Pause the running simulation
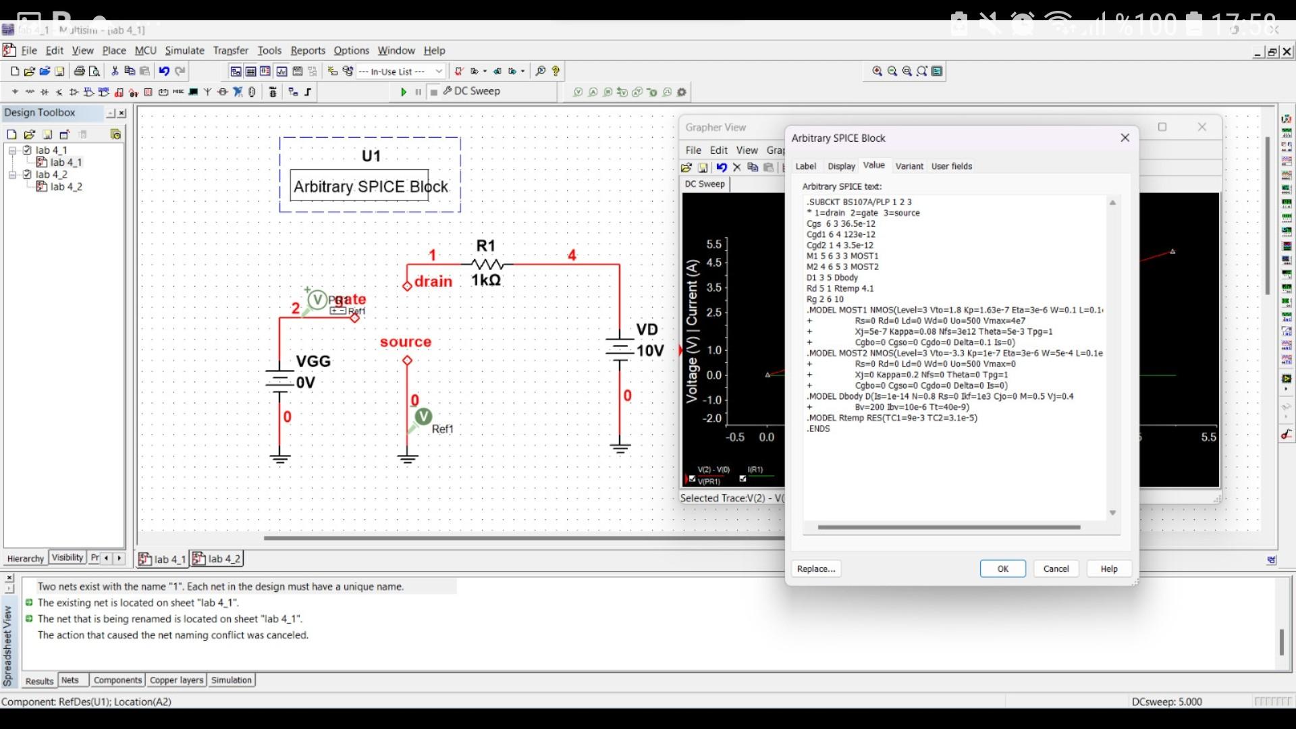The height and width of the screenshot is (729, 1296). click(x=418, y=92)
